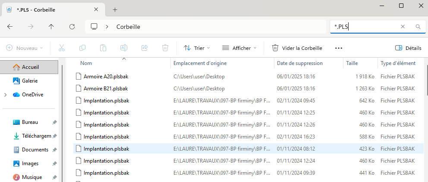Click the 1 918 Ko size cell

click(365, 77)
